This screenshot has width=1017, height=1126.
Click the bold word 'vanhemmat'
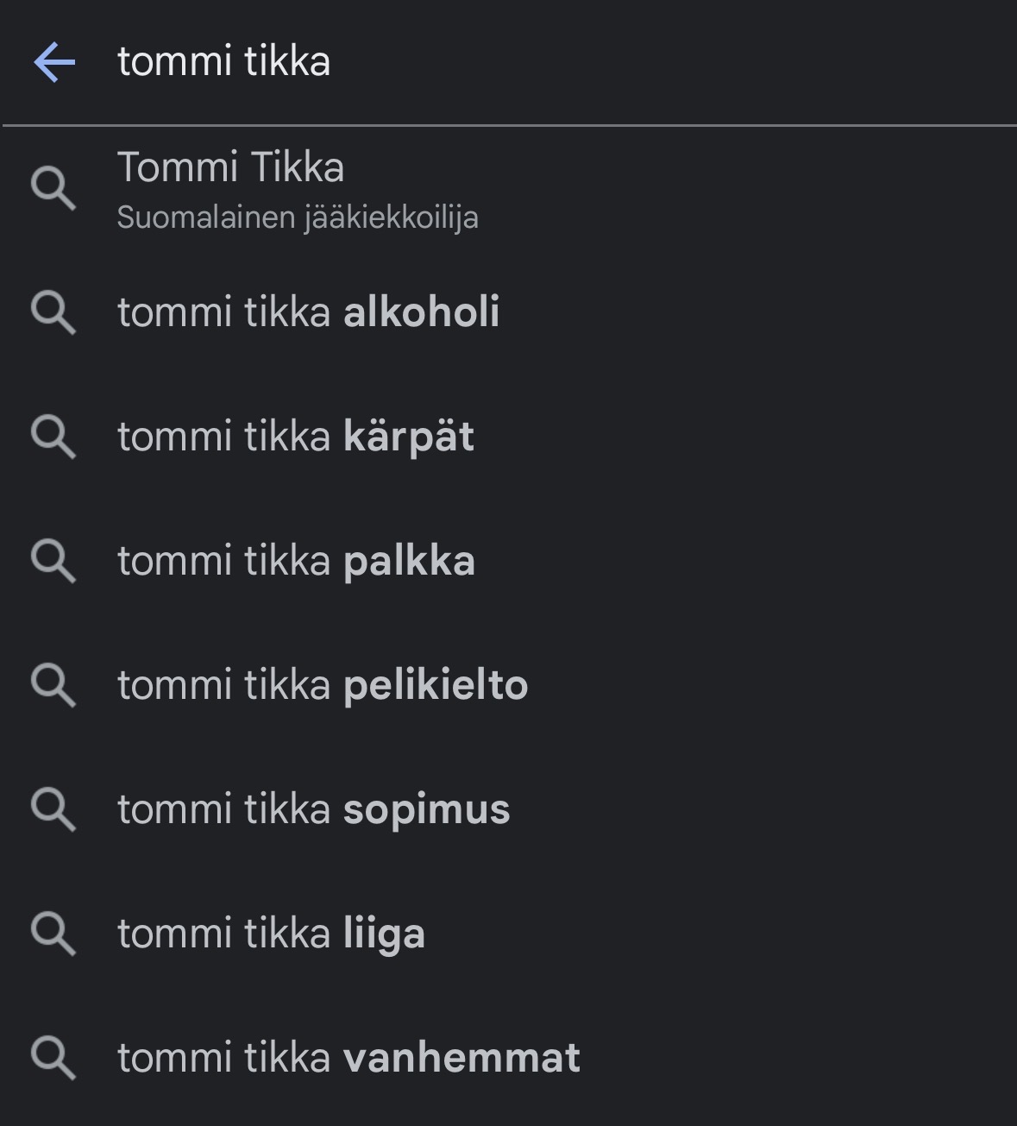point(461,1058)
